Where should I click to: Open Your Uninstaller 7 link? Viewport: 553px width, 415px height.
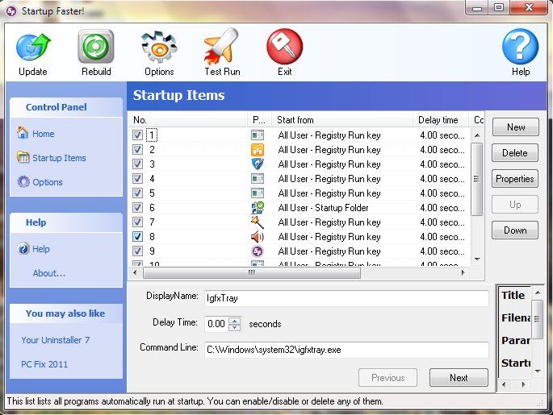[x=56, y=340]
